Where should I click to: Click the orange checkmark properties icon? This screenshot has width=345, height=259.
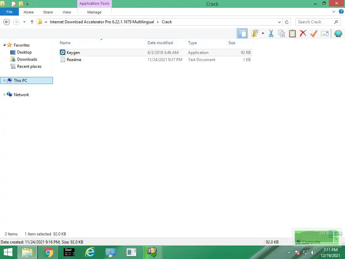pyautogui.click(x=314, y=33)
